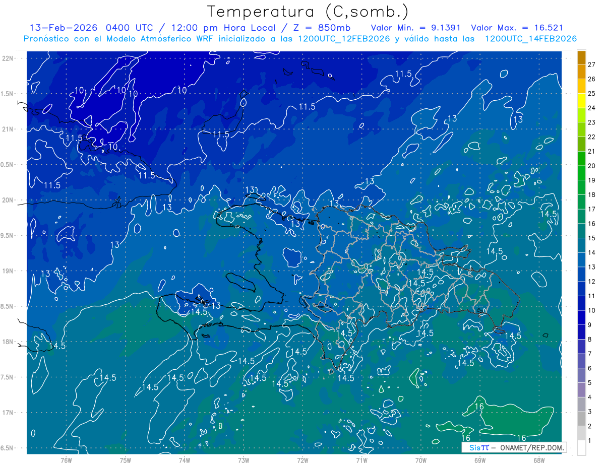Click the '70W' longitude label
The height and width of the screenshot is (467, 605).
pos(420,460)
